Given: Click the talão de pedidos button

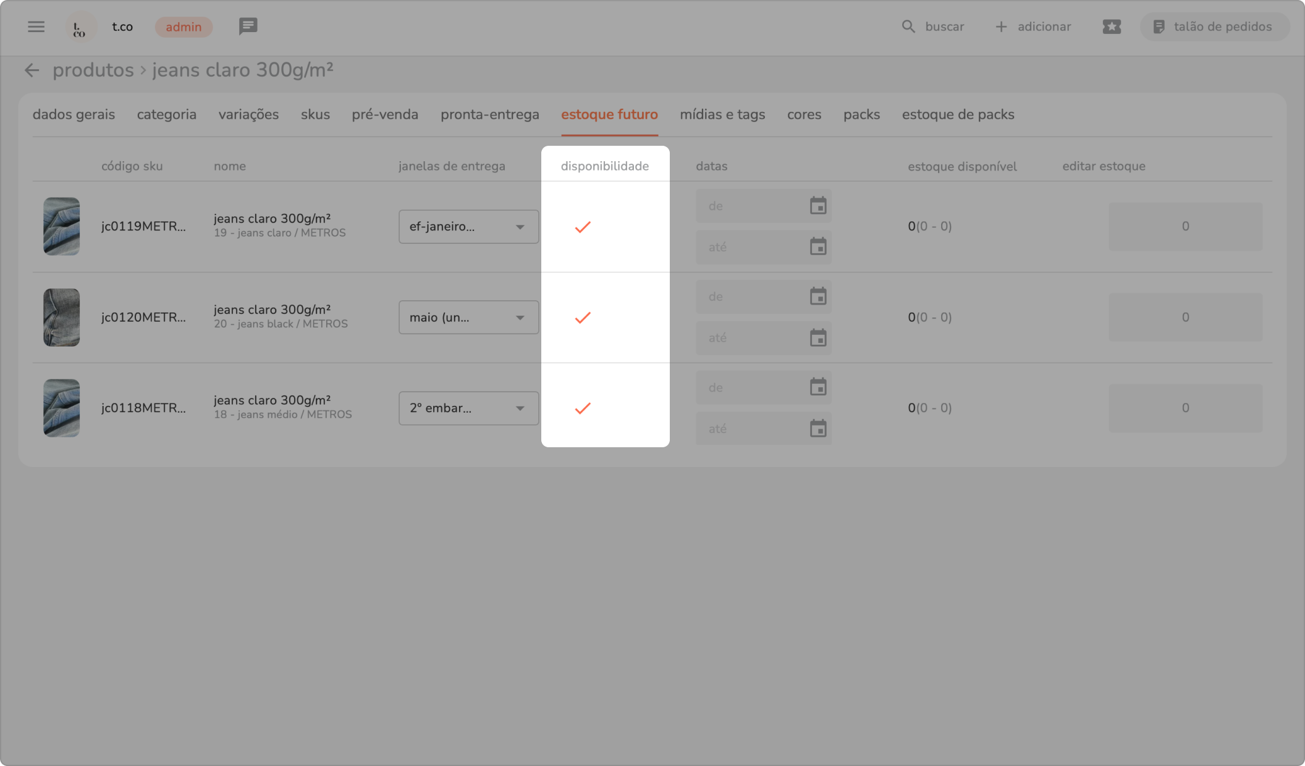Looking at the screenshot, I should (x=1214, y=27).
